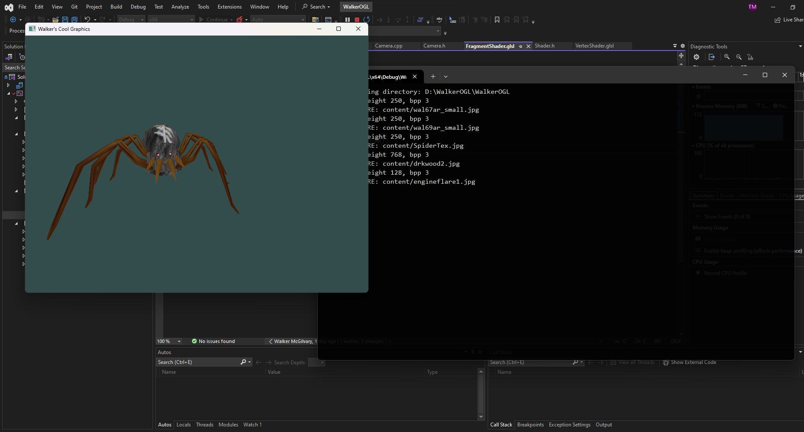Click the editor split window icon

pyautogui.click(x=681, y=56)
